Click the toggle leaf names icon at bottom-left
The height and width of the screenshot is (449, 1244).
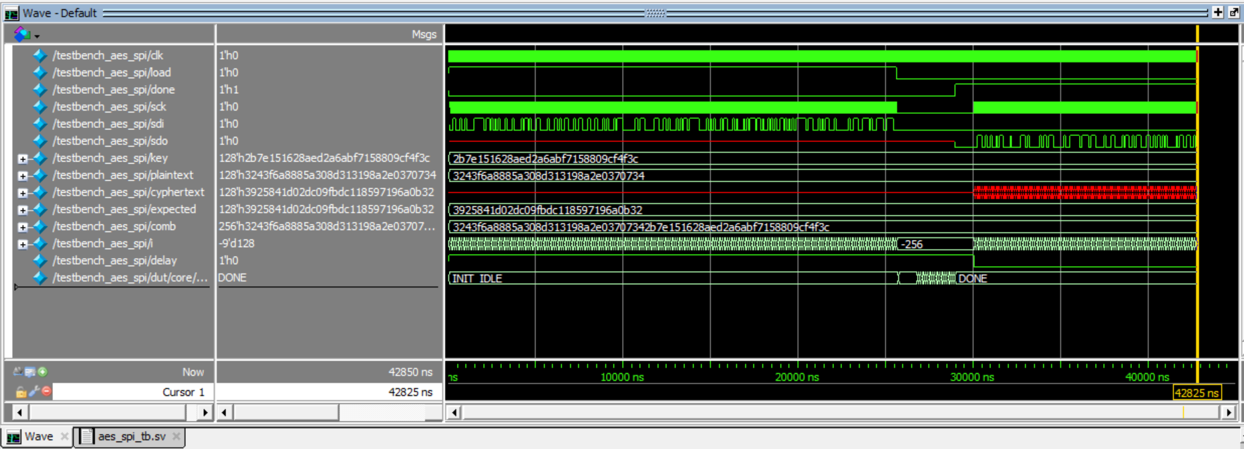point(17,372)
